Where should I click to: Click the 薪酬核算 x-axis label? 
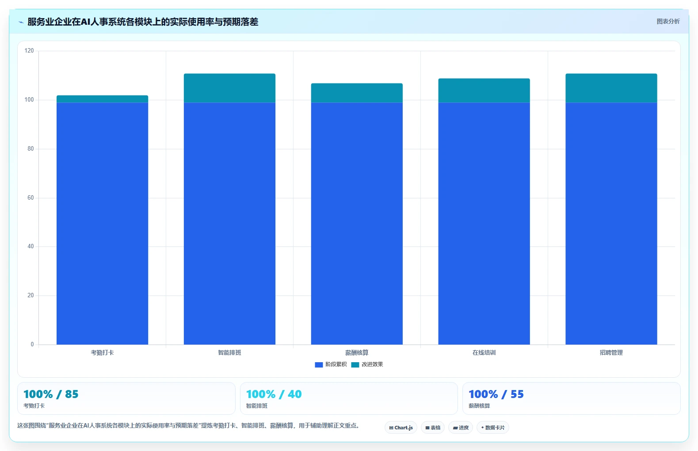coord(357,352)
